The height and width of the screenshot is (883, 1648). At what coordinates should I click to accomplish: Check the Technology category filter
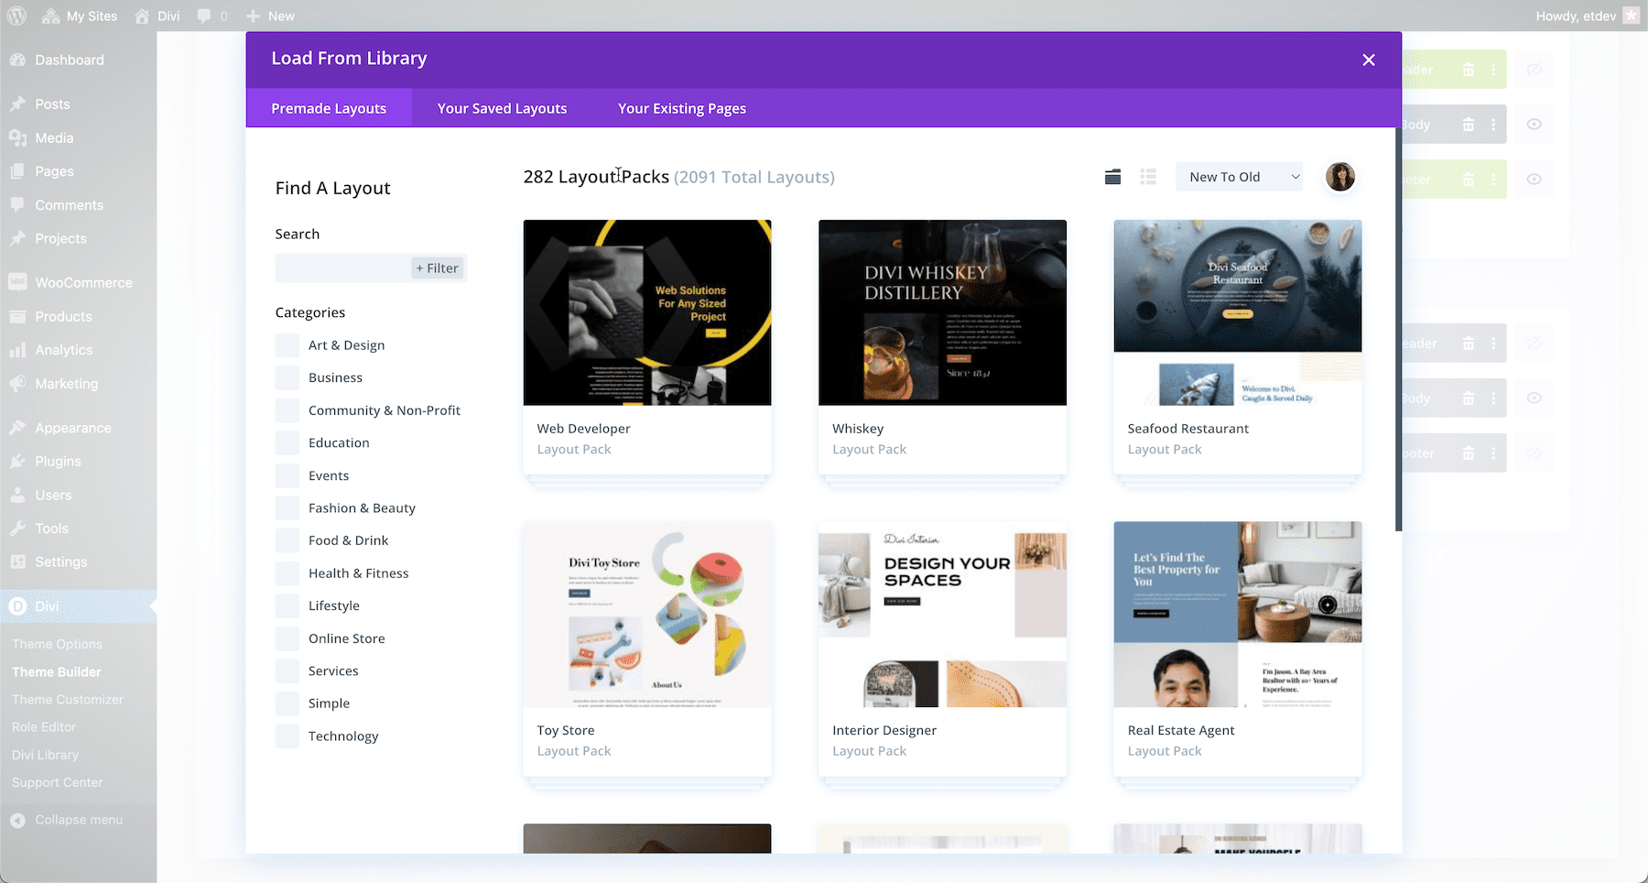[x=287, y=736]
